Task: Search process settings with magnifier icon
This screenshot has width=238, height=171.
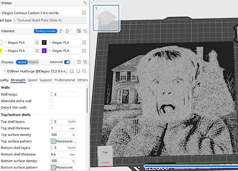Action: pos(84,71)
